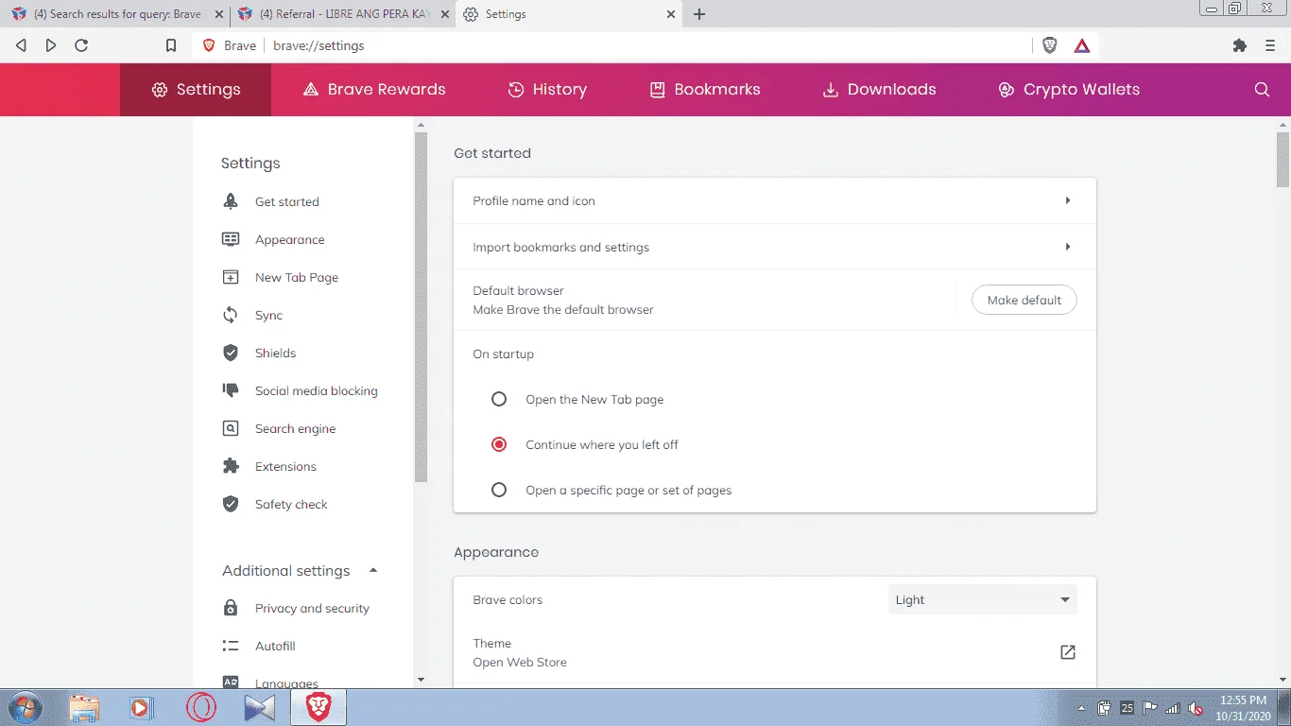
Task: Open the media player taskbar icon
Action: pos(141,707)
